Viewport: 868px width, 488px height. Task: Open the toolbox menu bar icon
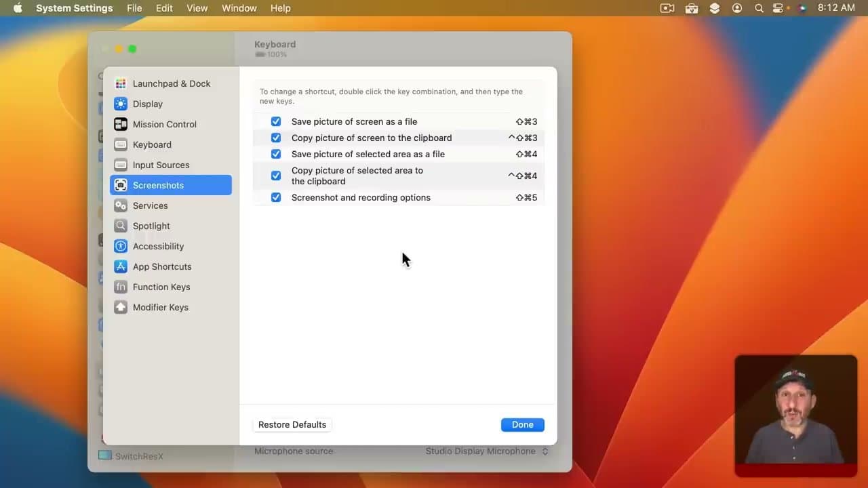pyautogui.click(x=691, y=8)
